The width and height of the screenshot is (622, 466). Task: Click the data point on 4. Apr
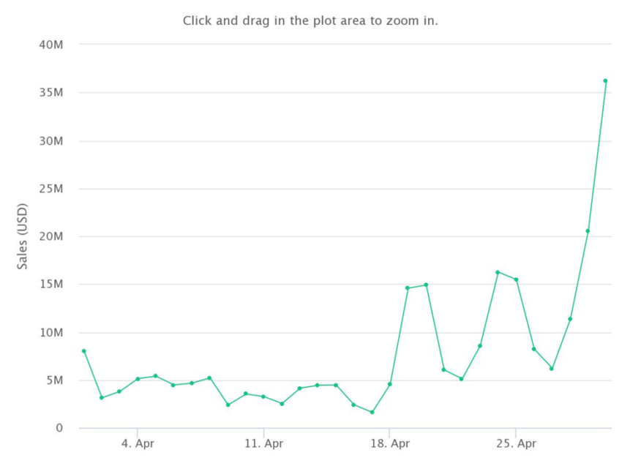point(138,379)
